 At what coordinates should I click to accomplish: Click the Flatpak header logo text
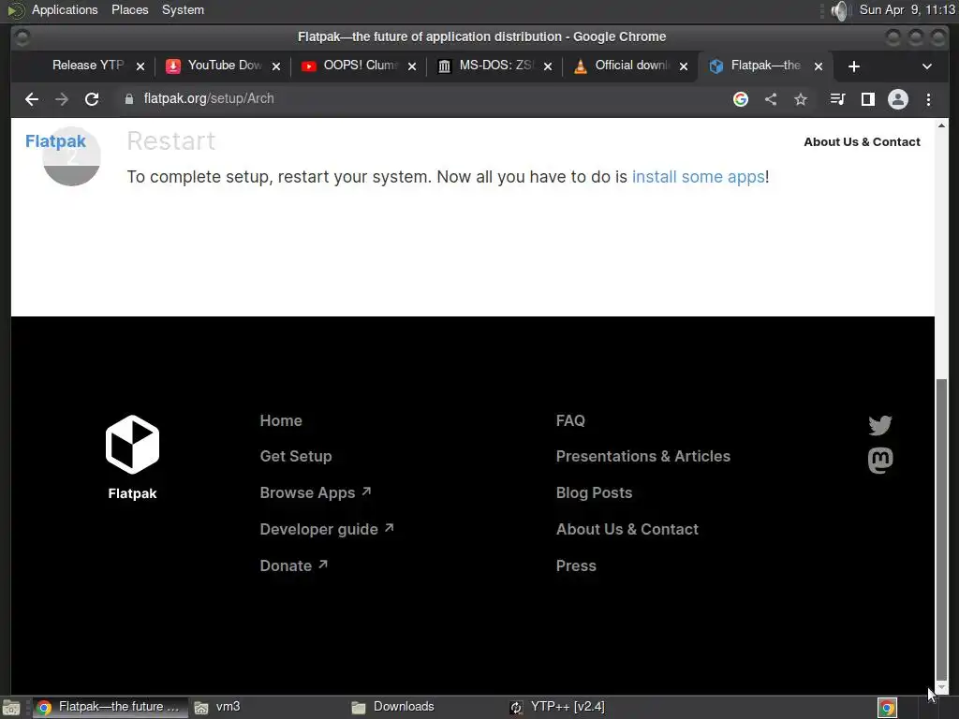(55, 141)
